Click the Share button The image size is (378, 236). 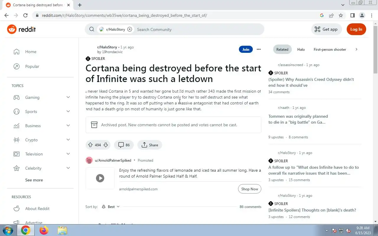tap(150, 145)
